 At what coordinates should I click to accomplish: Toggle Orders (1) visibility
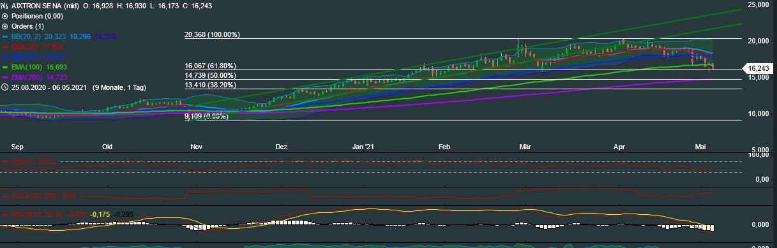(5, 26)
